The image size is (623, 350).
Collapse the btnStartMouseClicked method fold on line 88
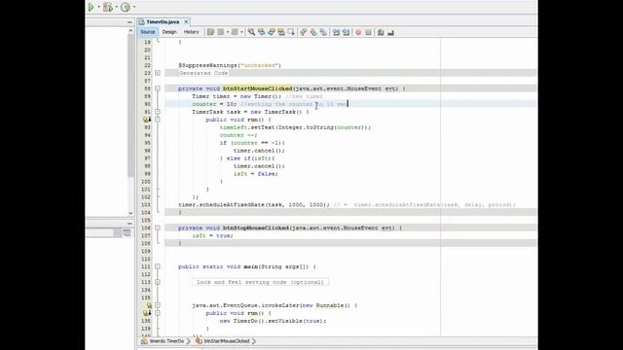coord(158,88)
